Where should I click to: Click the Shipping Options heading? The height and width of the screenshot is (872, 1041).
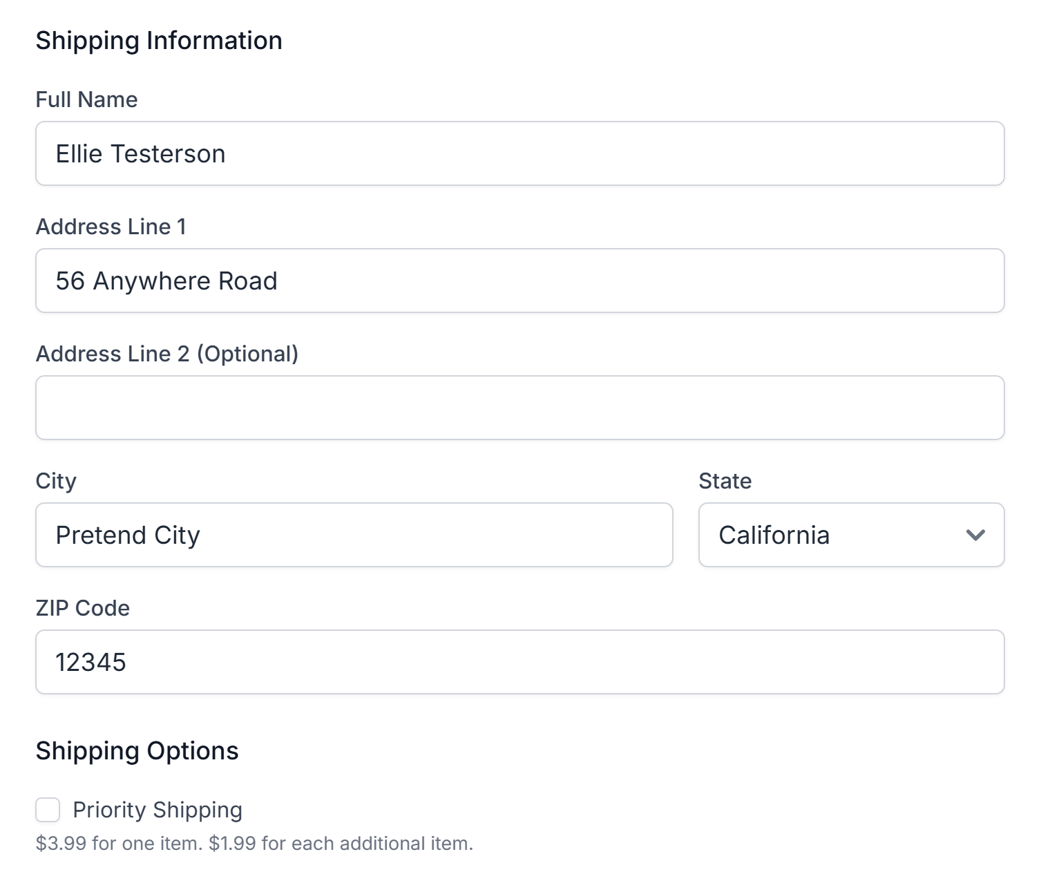coord(137,751)
